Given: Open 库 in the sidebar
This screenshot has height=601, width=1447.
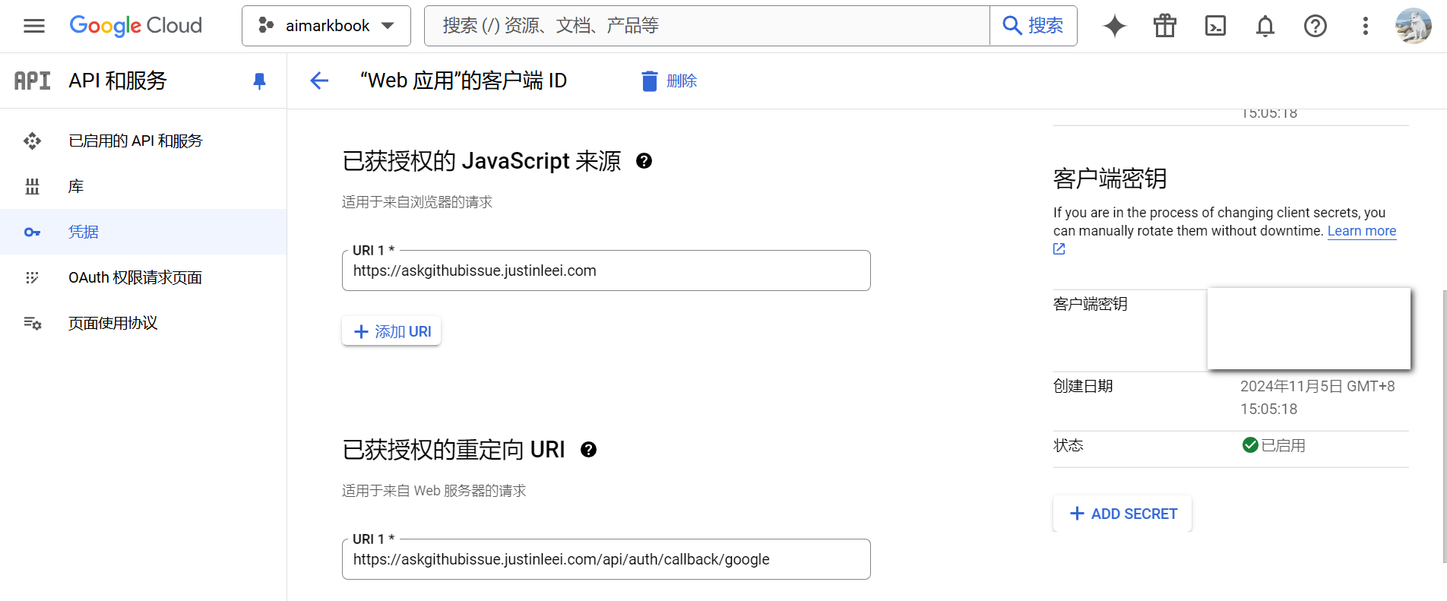Looking at the screenshot, I should 76,186.
